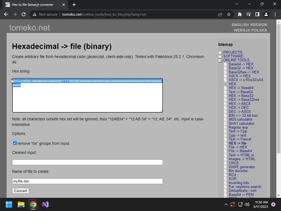Launch Visual Studio from the taskbar

tap(45, 204)
